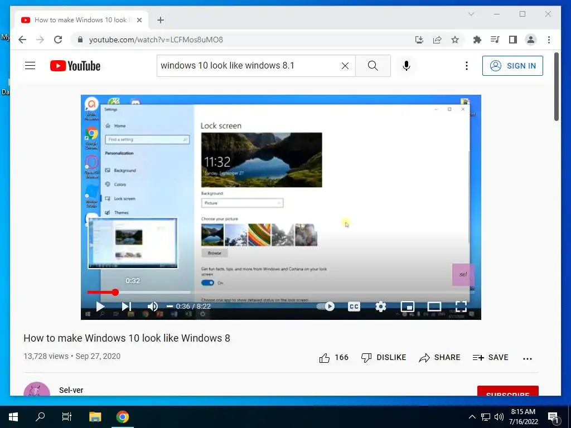Click the SUBSCRIBE button
Viewport: 571px width, 428px height.
507,391
